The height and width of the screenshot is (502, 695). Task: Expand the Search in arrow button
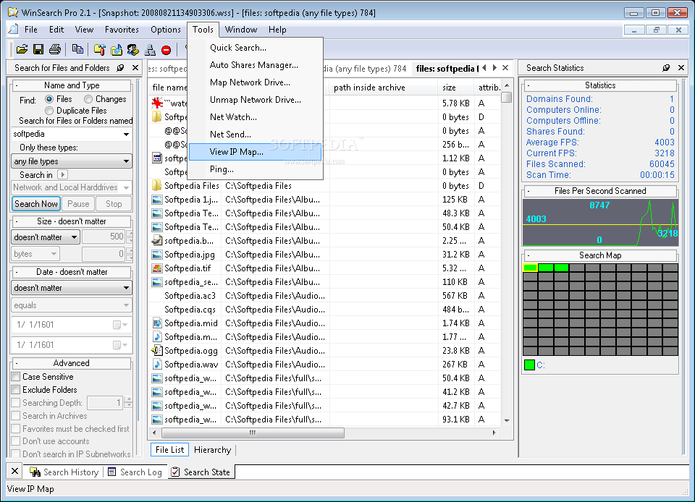click(x=62, y=174)
